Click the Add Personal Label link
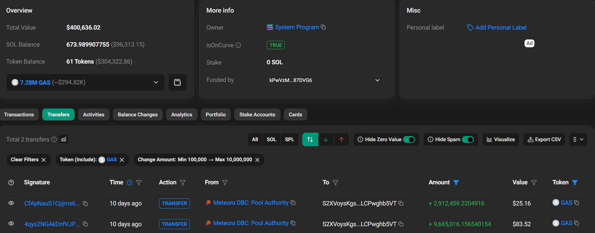595x233 pixels. [500, 28]
